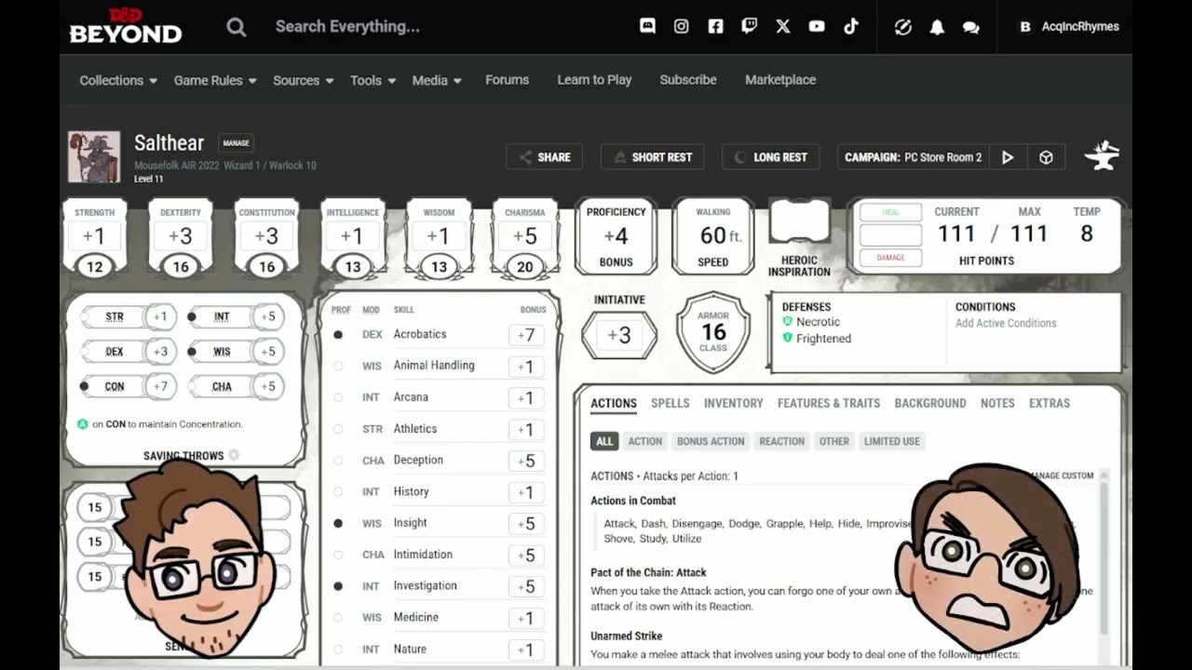Open the Marketplace menu item
Viewport: 1192px width, 670px height.
click(780, 80)
